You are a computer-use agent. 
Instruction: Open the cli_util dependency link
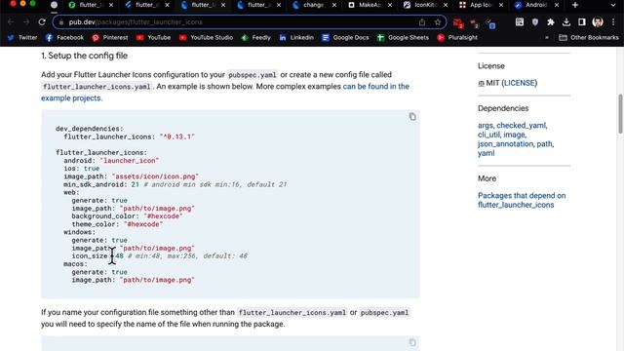pos(488,135)
